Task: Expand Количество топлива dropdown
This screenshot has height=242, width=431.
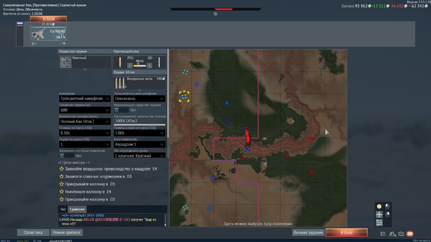Action: 85,122
